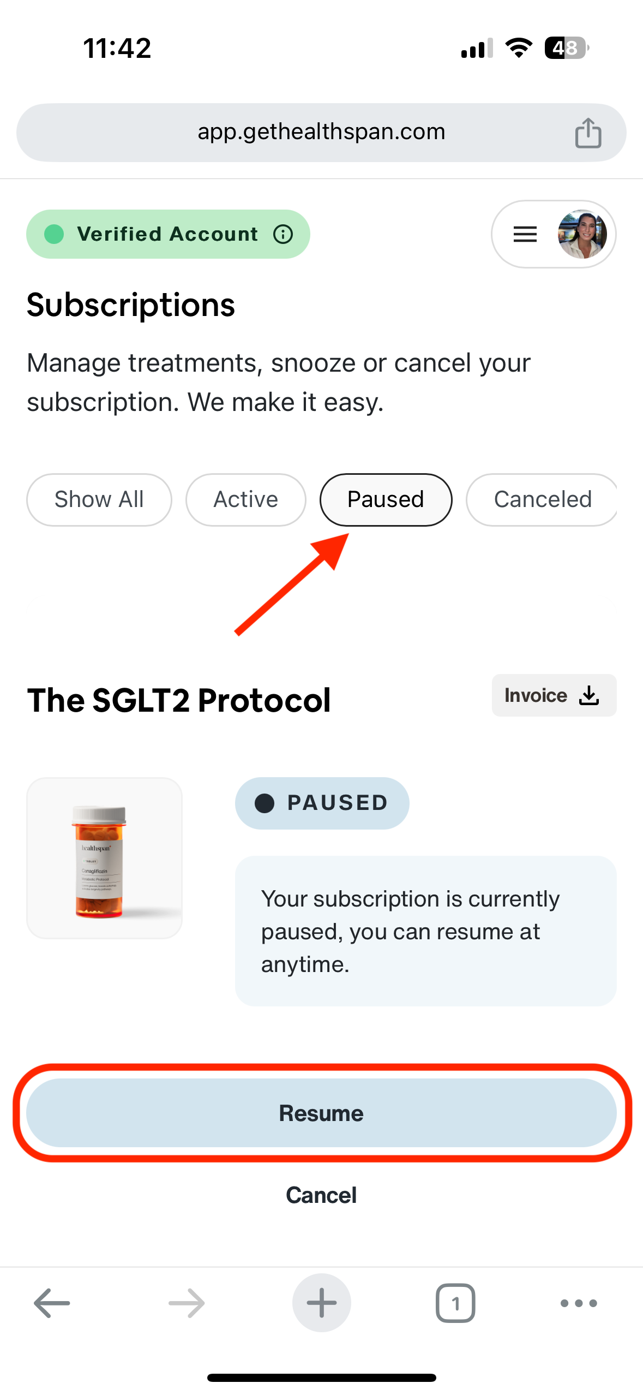Tap the Canagliflozin bottle thumbnail
Viewport: 643px width, 1395px height.
(104, 858)
